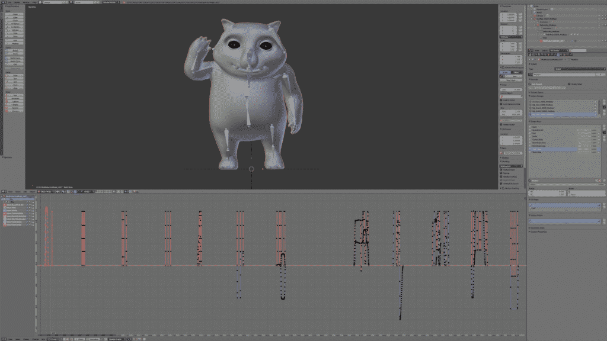Open the 3D view Add menu
607x341 pixels.
[x=25, y=191]
